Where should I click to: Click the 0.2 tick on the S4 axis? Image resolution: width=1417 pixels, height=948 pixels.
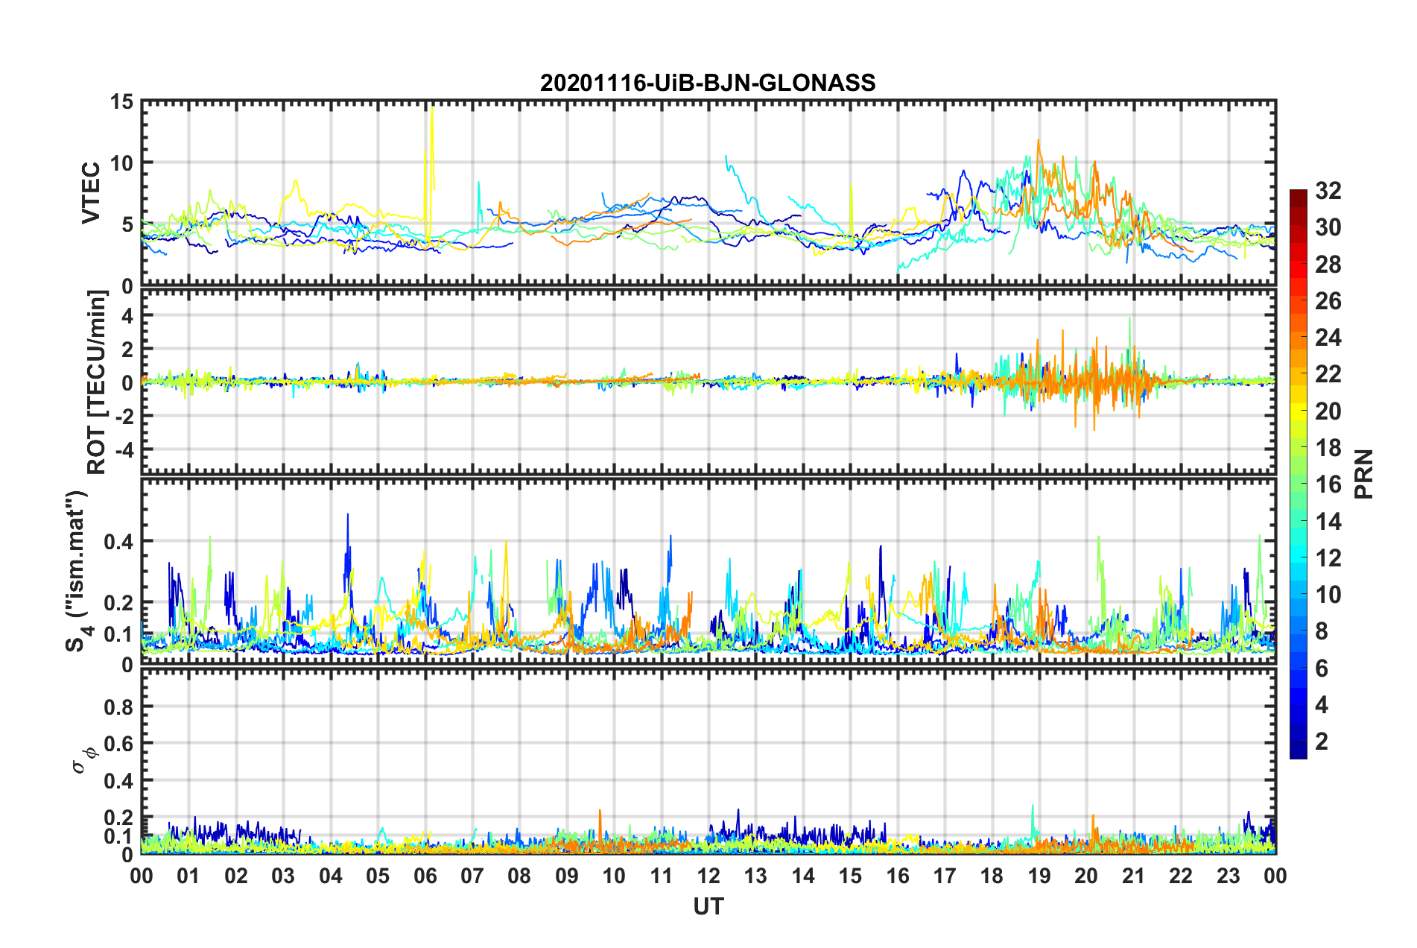click(x=119, y=603)
